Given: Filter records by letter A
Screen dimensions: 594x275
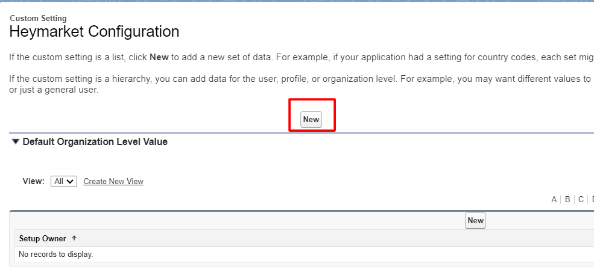Looking at the screenshot, I should coord(554,199).
